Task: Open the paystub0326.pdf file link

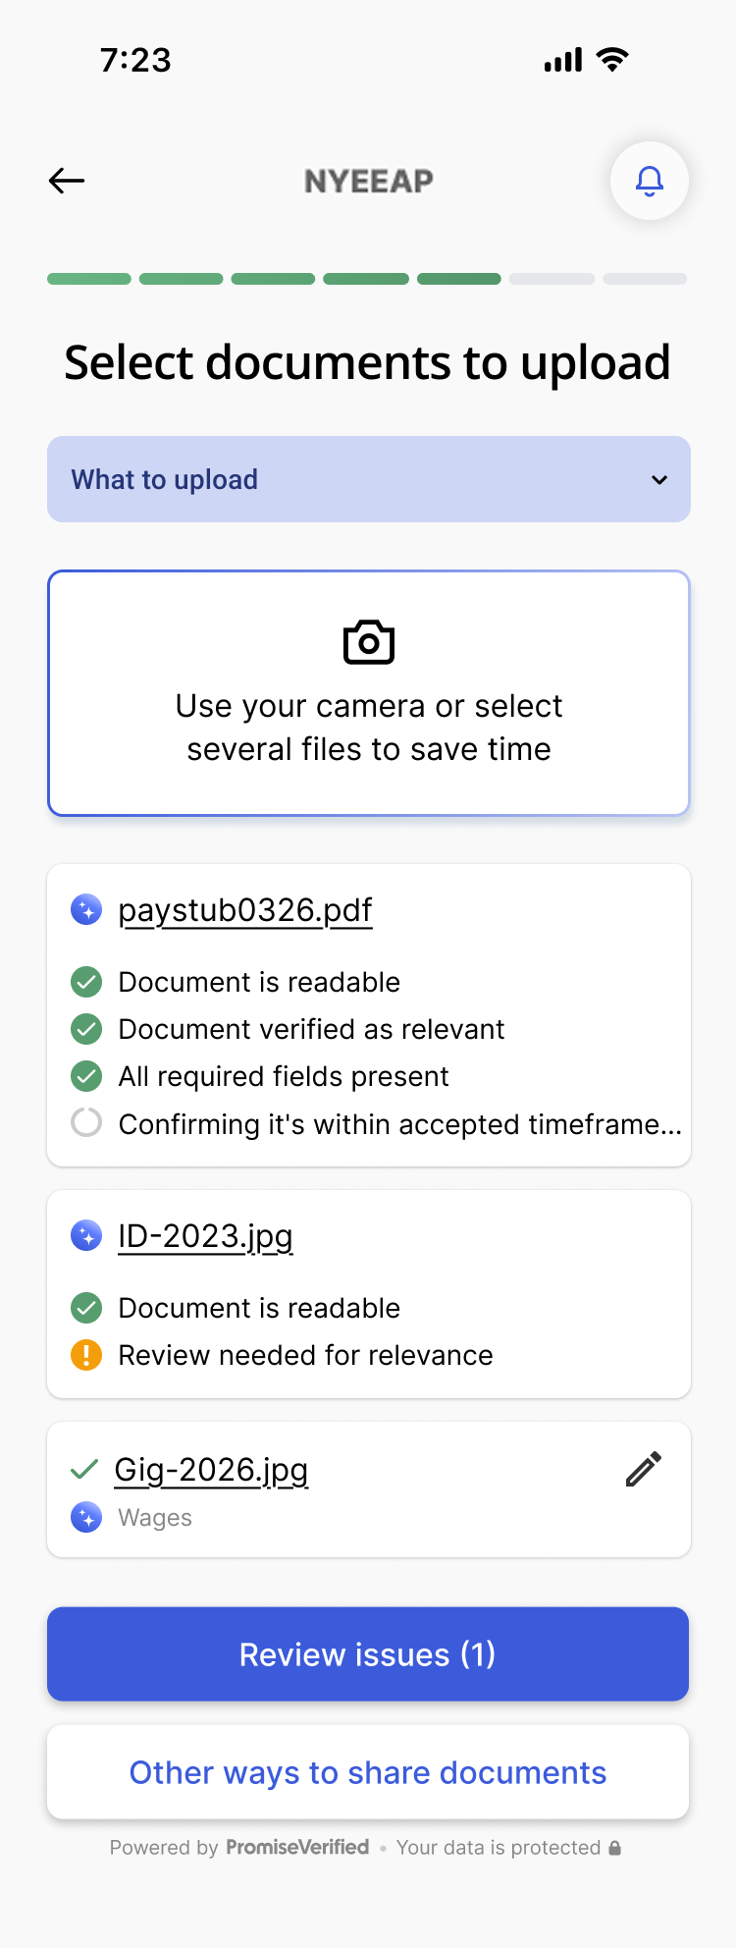Action: tap(245, 910)
